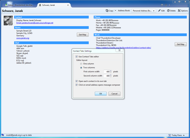
Task: Open the www.janek.org link
Action: click(23, 38)
